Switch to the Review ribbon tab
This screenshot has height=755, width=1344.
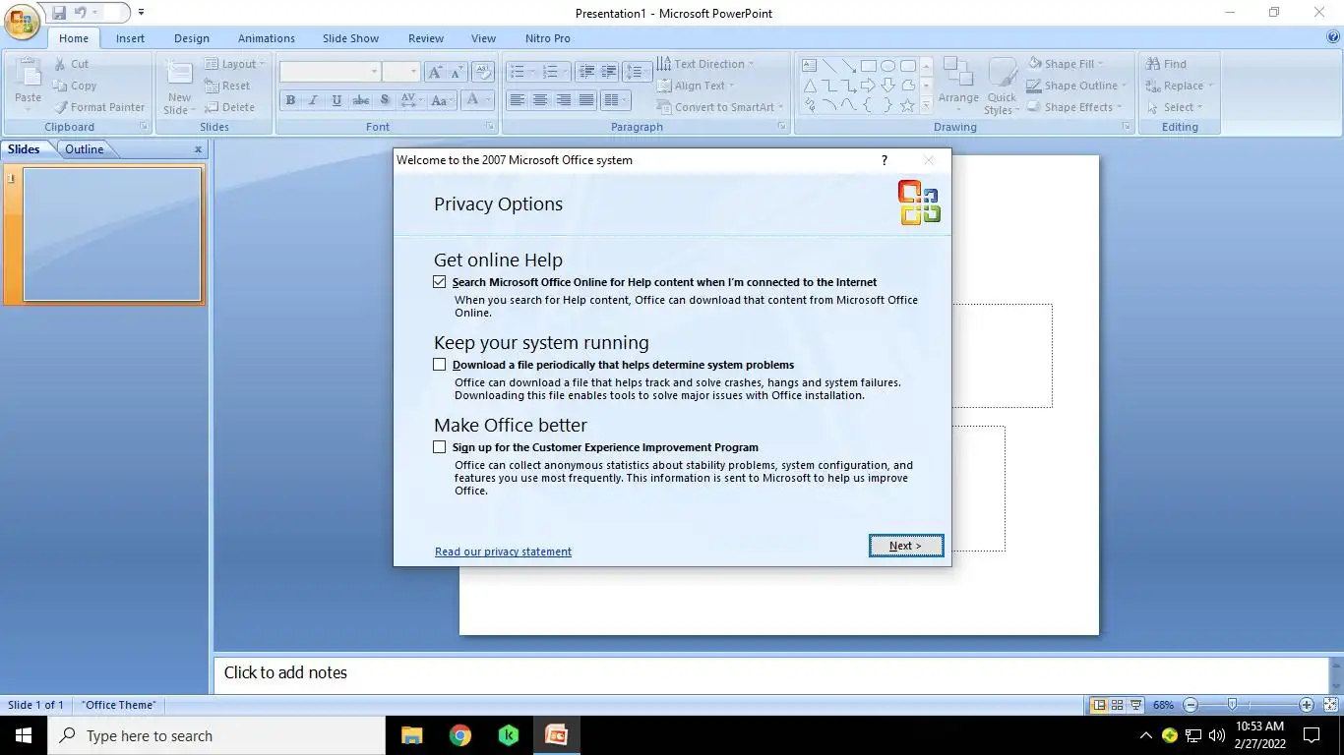(x=426, y=38)
